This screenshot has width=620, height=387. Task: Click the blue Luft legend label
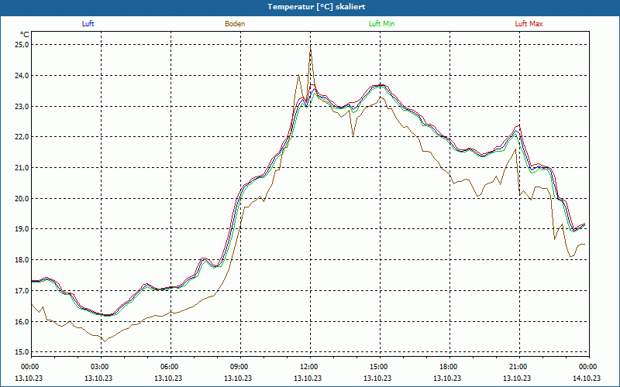point(88,24)
